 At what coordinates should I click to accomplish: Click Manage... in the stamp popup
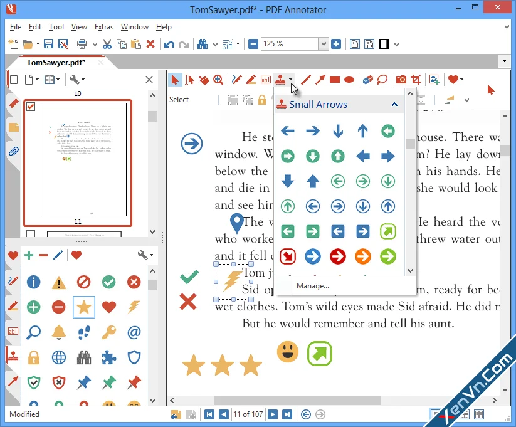pos(313,286)
